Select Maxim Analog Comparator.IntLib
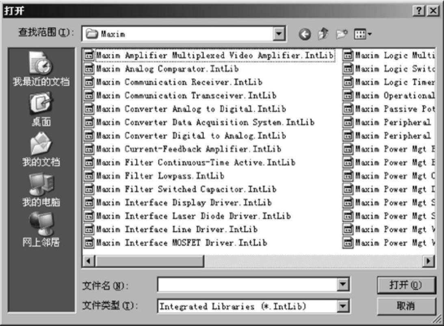The width and height of the screenshot is (444, 326). point(162,69)
